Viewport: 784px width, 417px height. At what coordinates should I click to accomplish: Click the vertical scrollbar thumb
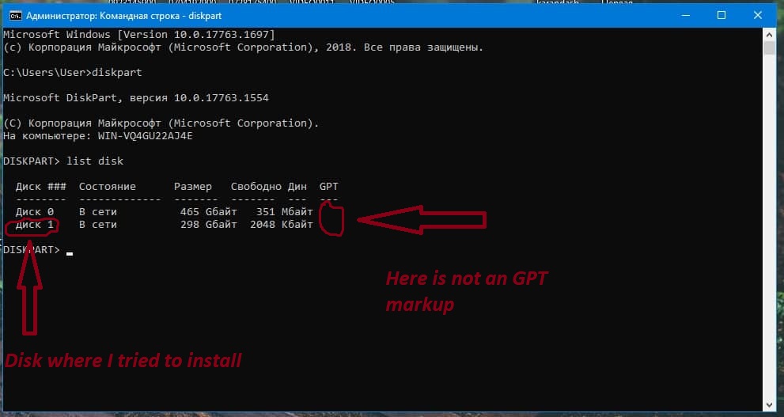[770, 48]
